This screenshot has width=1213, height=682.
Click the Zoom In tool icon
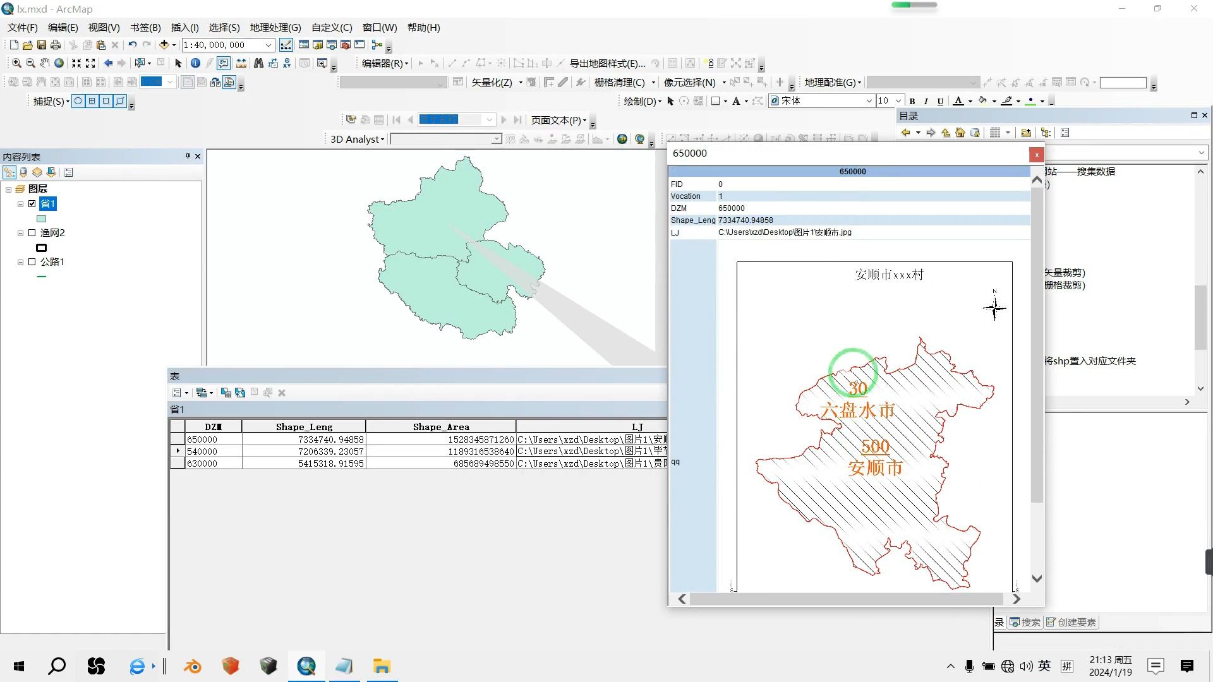click(x=16, y=63)
